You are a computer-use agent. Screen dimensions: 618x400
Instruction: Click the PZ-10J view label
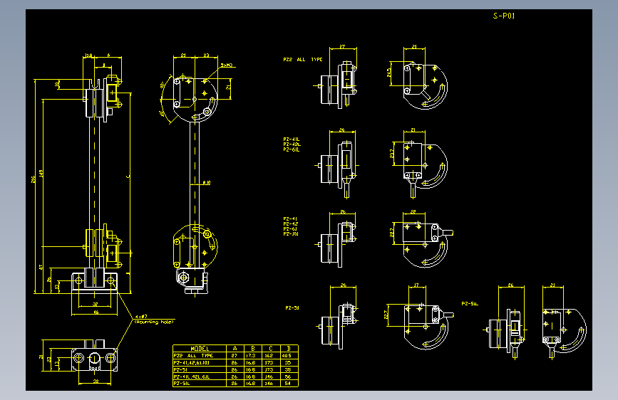click(x=291, y=234)
